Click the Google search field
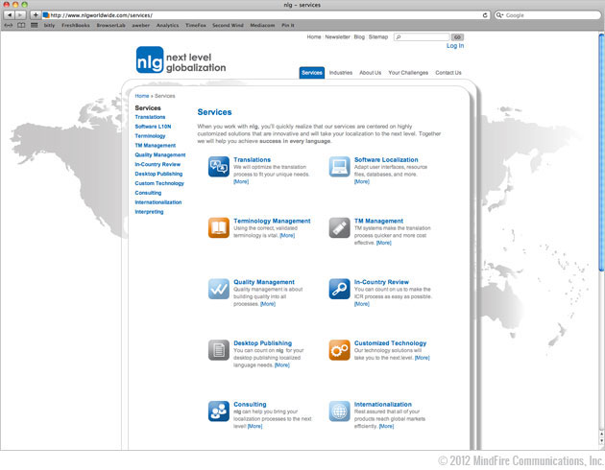Image resolution: width=605 pixels, height=470 pixels. (x=547, y=15)
